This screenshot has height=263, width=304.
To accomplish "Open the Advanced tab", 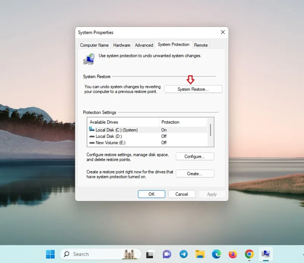I will point(144,45).
